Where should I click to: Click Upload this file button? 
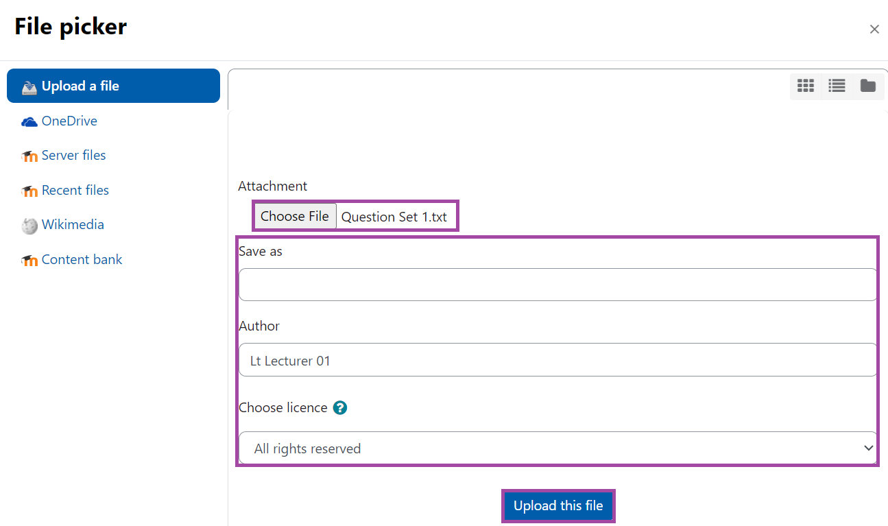pos(558,506)
